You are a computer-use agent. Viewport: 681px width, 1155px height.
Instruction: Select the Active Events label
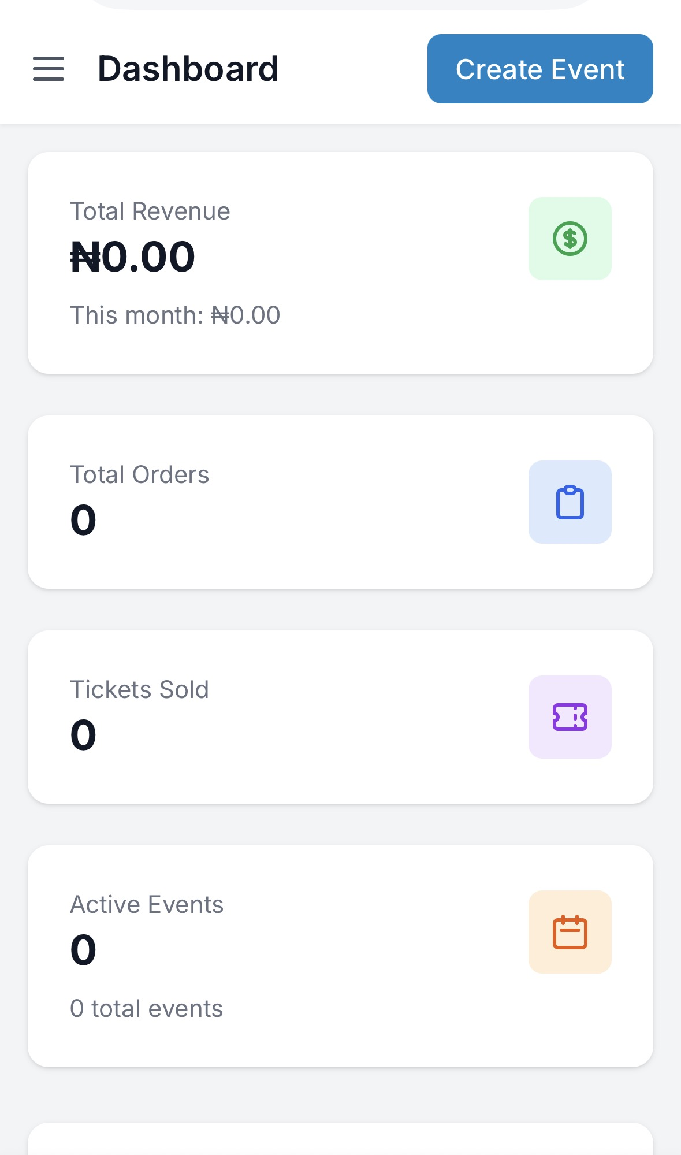pyautogui.click(x=147, y=905)
